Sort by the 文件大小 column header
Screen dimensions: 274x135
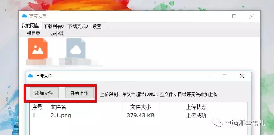point(141,107)
